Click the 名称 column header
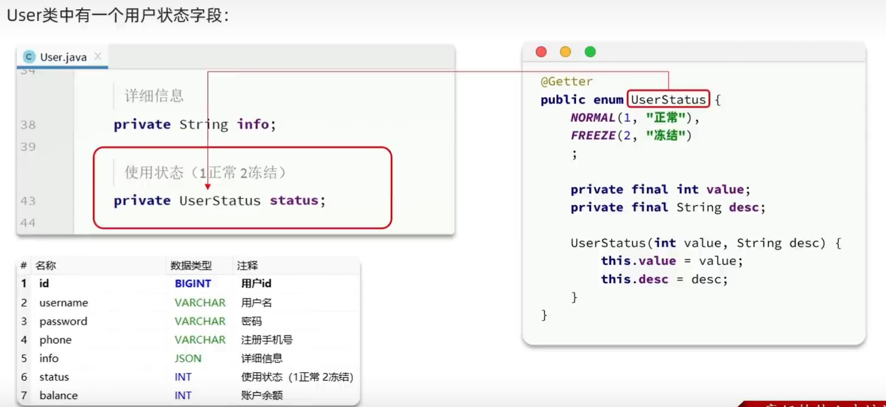The height and width of the screenshot is (407, 886). point(45,266)
